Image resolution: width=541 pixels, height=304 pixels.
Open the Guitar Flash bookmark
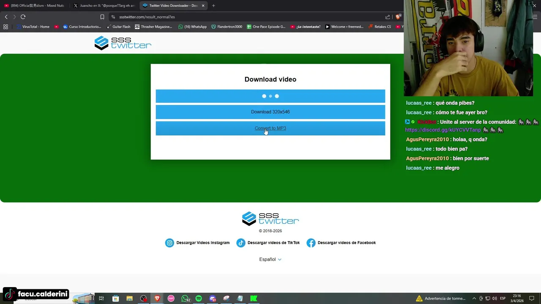118,27
